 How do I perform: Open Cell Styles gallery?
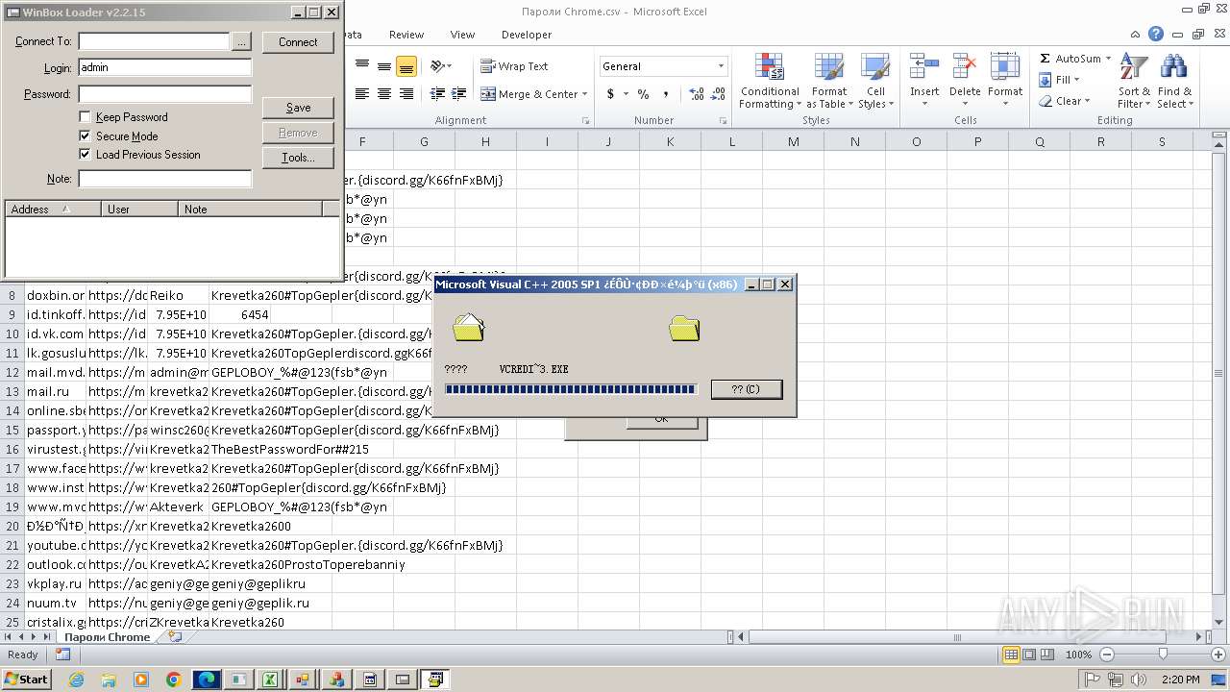[874, 82]
